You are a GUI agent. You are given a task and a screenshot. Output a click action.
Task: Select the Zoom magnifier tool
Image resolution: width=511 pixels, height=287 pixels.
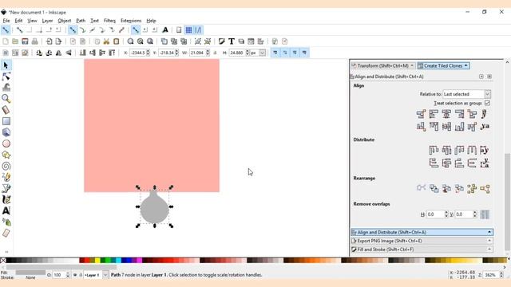point(6,99)
